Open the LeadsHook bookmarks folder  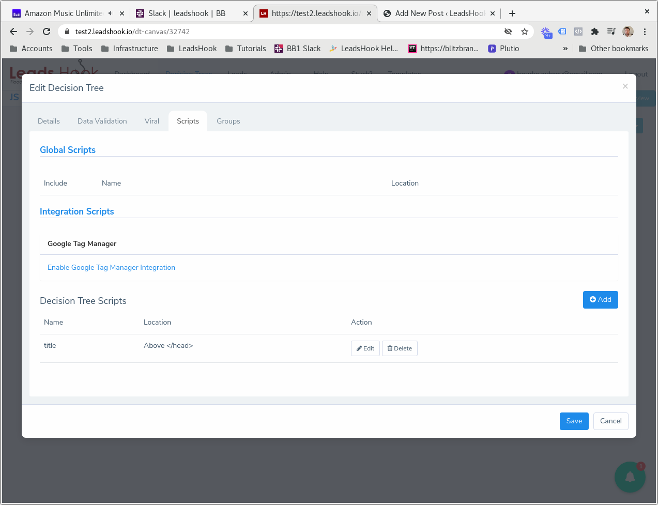pyautogui.click(x=192, y=49)
